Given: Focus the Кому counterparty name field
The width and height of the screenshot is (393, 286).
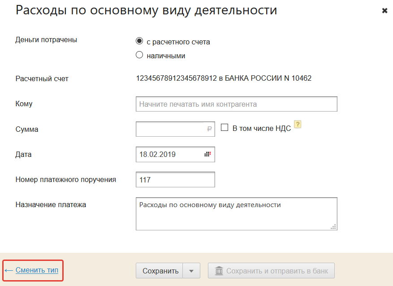Looking at the screenshot, I should pos(236,104).
